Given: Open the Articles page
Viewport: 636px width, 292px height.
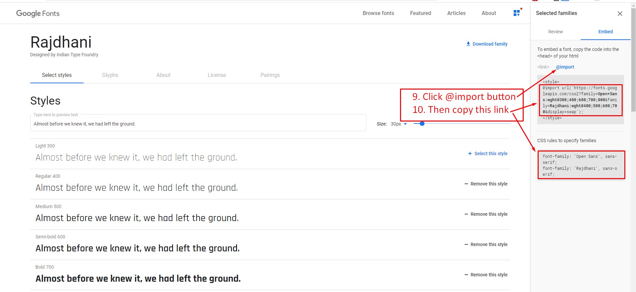Looking at the screenshot, I should click(x=456, y=13).
